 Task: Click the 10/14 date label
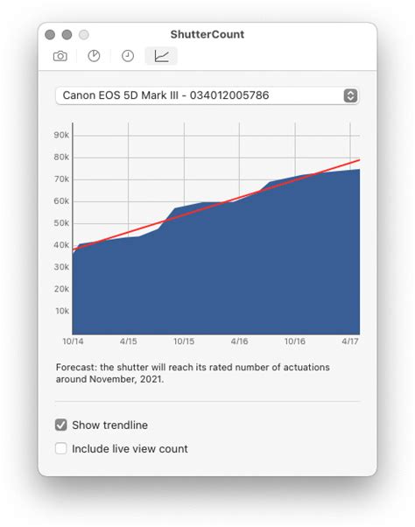pyautogui.click(x=73, y=341)
